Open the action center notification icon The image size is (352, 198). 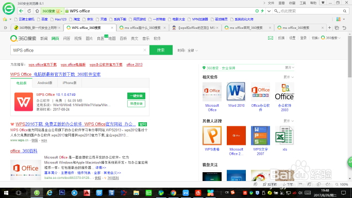point(343,193)
